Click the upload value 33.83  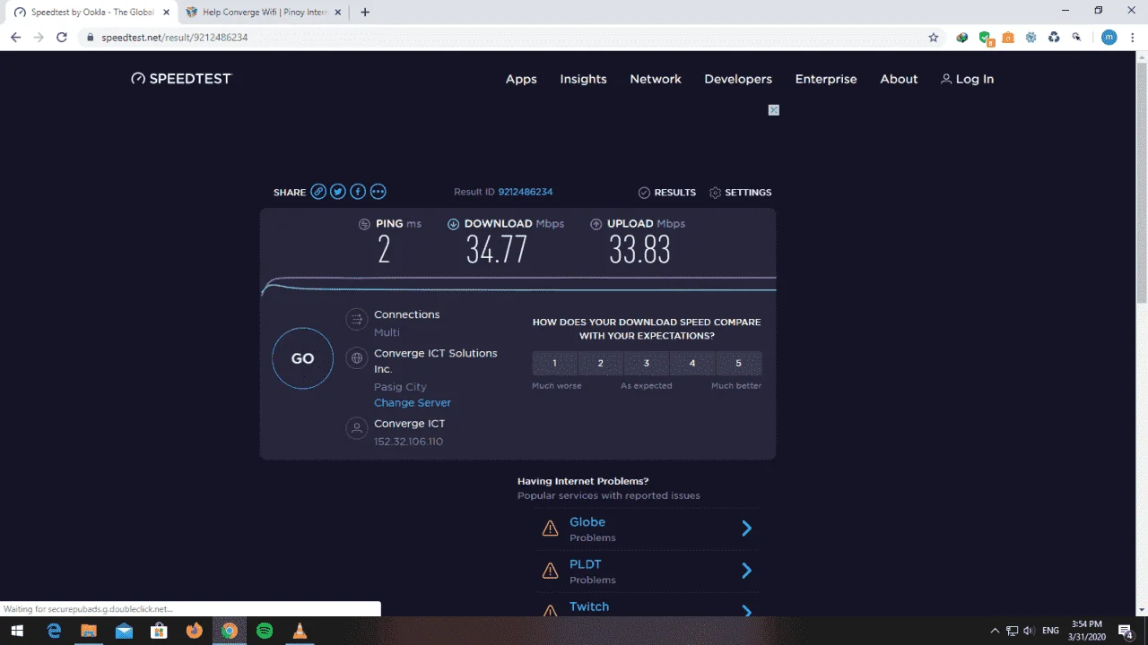tap(639, 250)
